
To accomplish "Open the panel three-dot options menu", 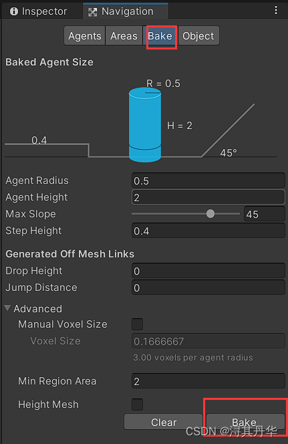I will (x=275, y=10).
